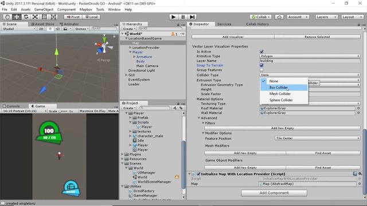Start Play mode
This screenshot has width=367, height=206.
coord(173,17)
